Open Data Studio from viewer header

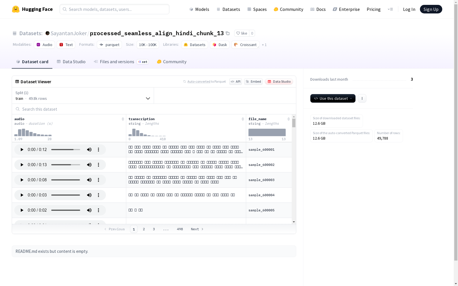coord(279,82)
